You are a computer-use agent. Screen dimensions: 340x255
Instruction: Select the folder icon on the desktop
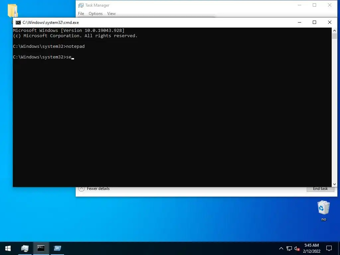pyautogui.click(x=13, y=11)
